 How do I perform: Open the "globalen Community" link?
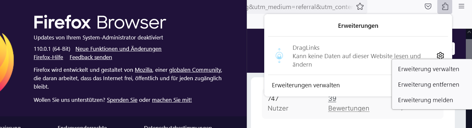pyautogui.click(x=195, y=70)
